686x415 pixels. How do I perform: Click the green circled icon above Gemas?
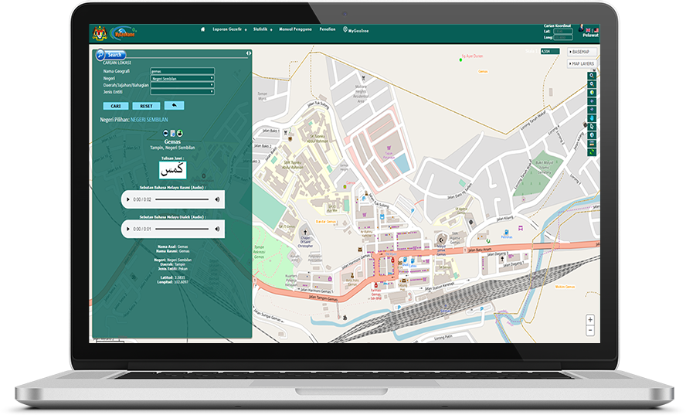(x=180, y=133)
